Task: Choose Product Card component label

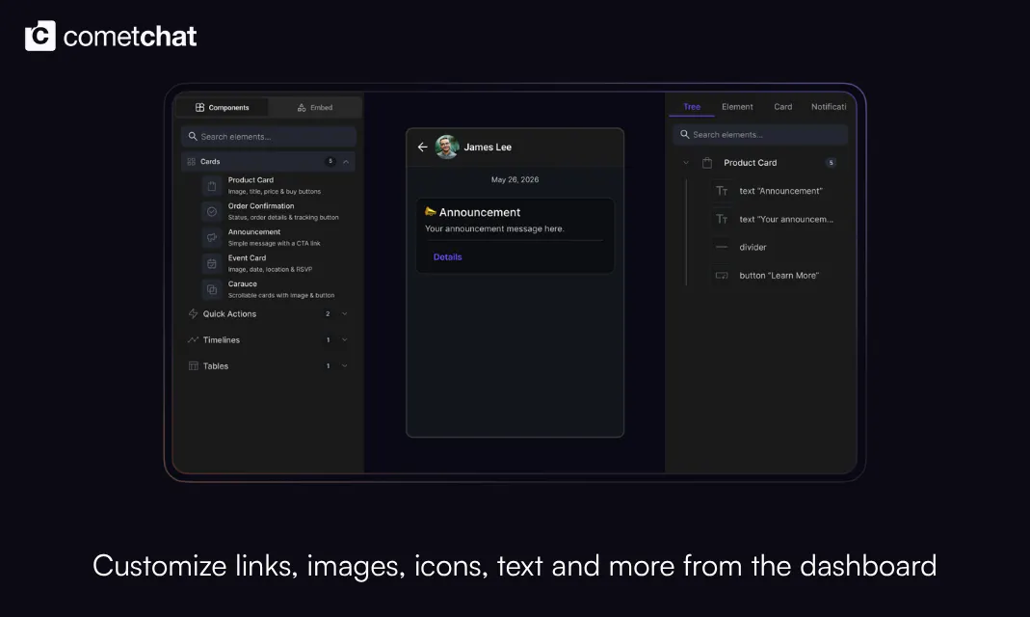Action: click(x=251, y=180)
